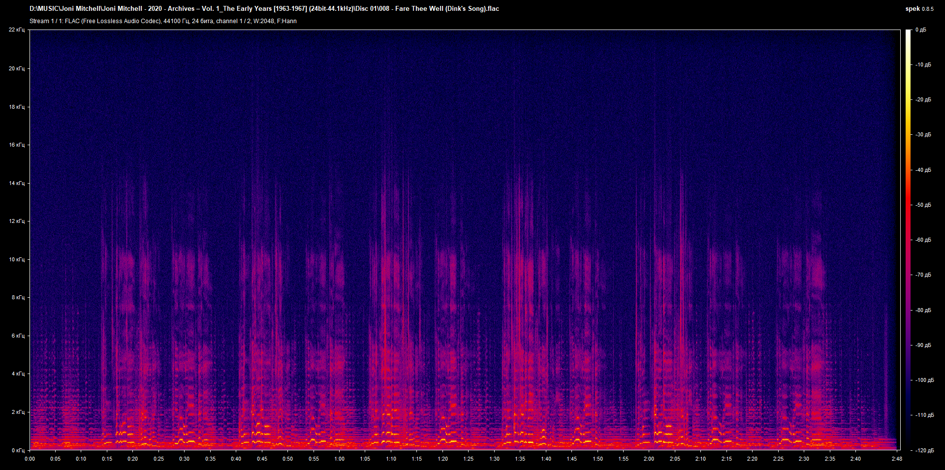This screenshot has width=945, height=470.
Task: Click the -60 дБ legend marker
Action: click(x=923, y=240)
